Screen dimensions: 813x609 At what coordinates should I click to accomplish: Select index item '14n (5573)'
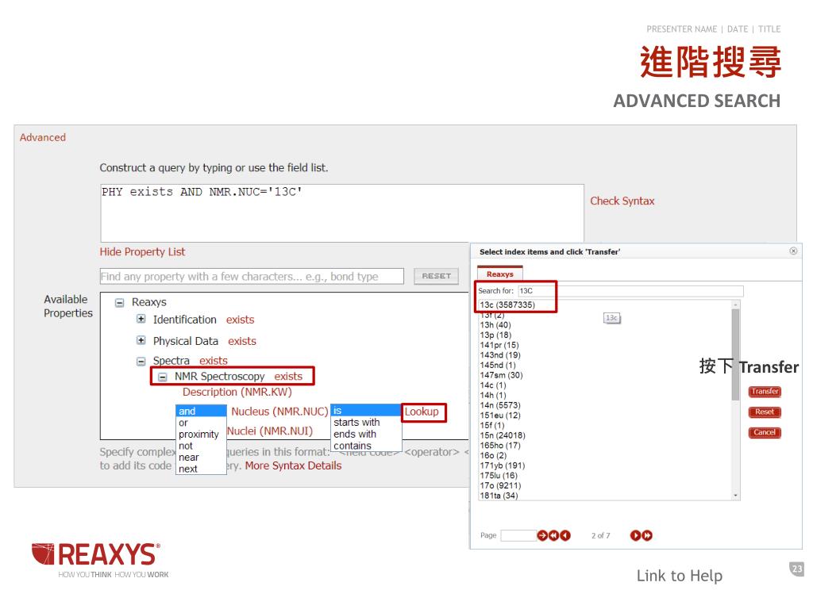click(500, 405)
